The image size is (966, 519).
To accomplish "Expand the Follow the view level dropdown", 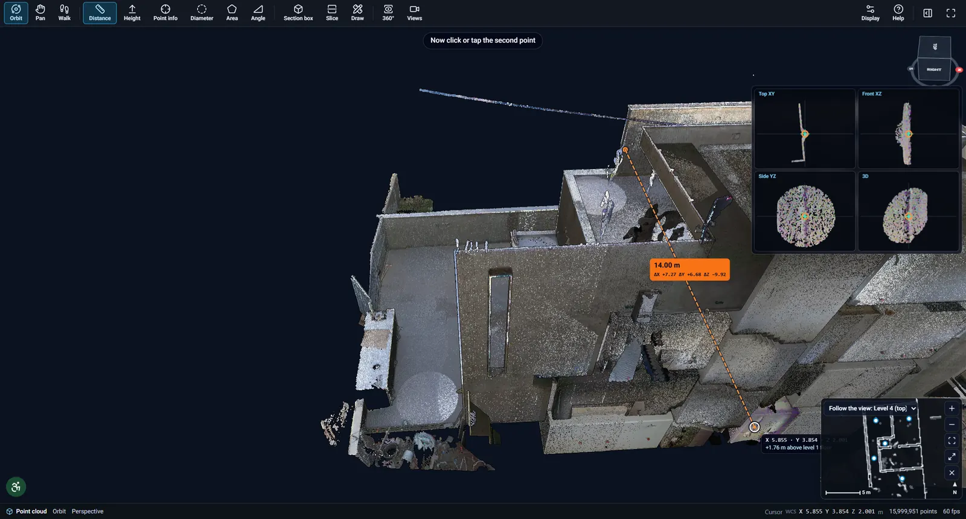I will 872,409.
